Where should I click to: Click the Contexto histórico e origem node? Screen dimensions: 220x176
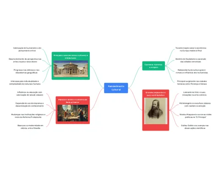tap(154, 66)
